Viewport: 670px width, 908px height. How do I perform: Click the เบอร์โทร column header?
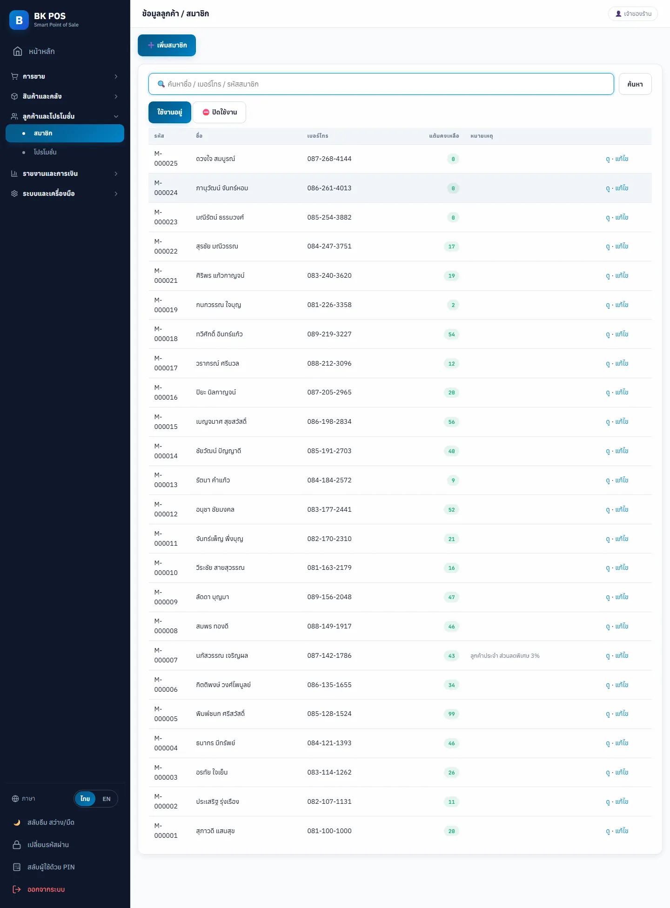click(x=318, y=136)
